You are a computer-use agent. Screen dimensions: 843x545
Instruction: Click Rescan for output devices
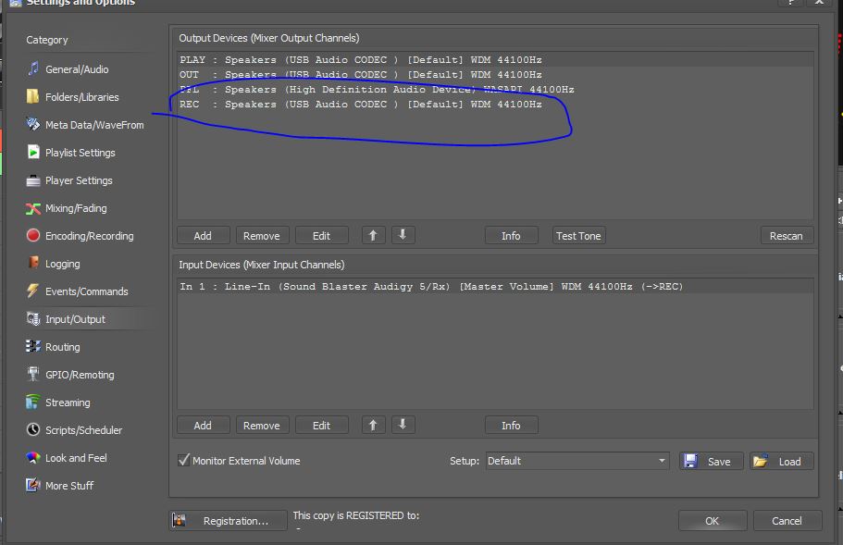coord(786,236)
